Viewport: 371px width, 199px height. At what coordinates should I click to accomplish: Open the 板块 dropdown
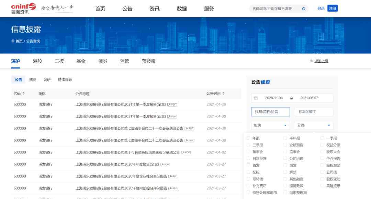point(270,125)
